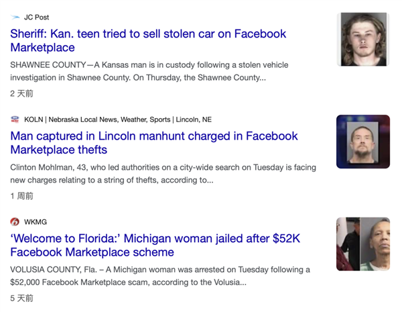Screen dimensions: 402x312
Task: Click the '1 周前' timestamp
Action: tap(21, 196)
